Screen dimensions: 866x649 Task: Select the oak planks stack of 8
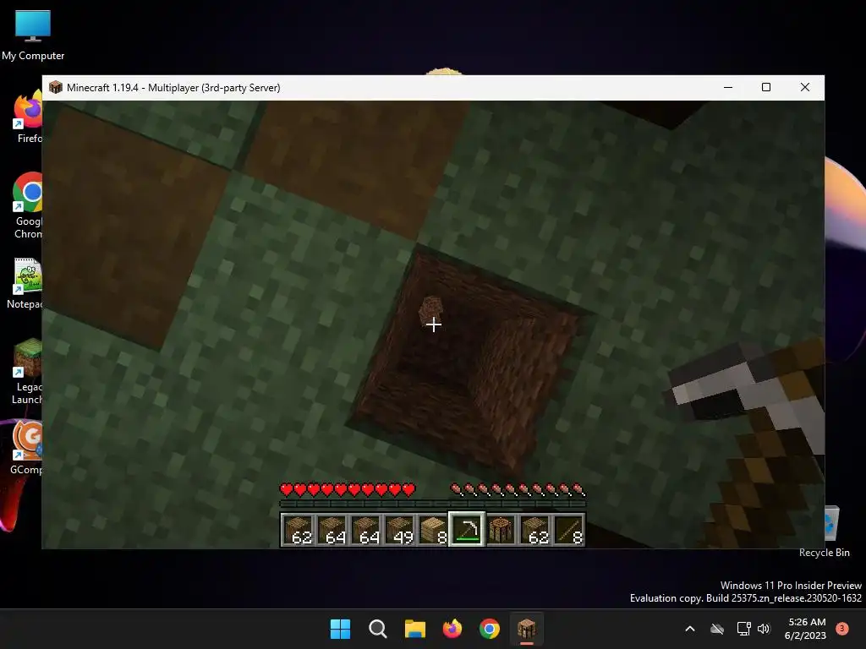(x=433, y=529)
